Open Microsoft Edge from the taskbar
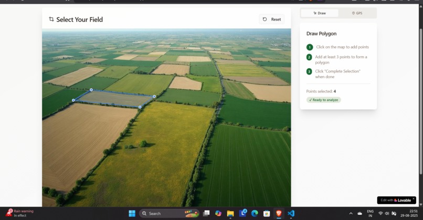Screen dimensions: 423x220 pos(255,214)
